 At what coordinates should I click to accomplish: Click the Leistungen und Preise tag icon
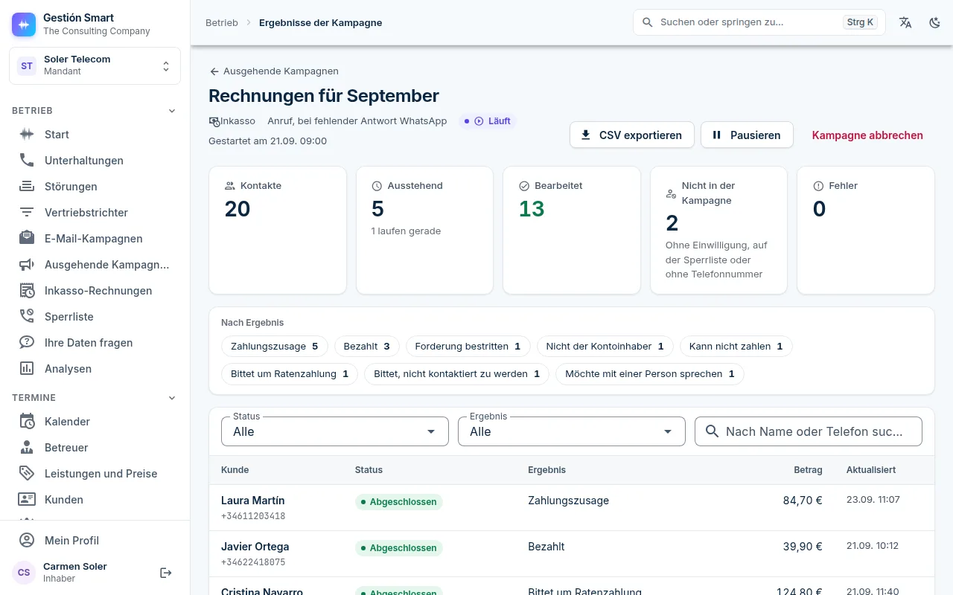(x=27, y=474)
